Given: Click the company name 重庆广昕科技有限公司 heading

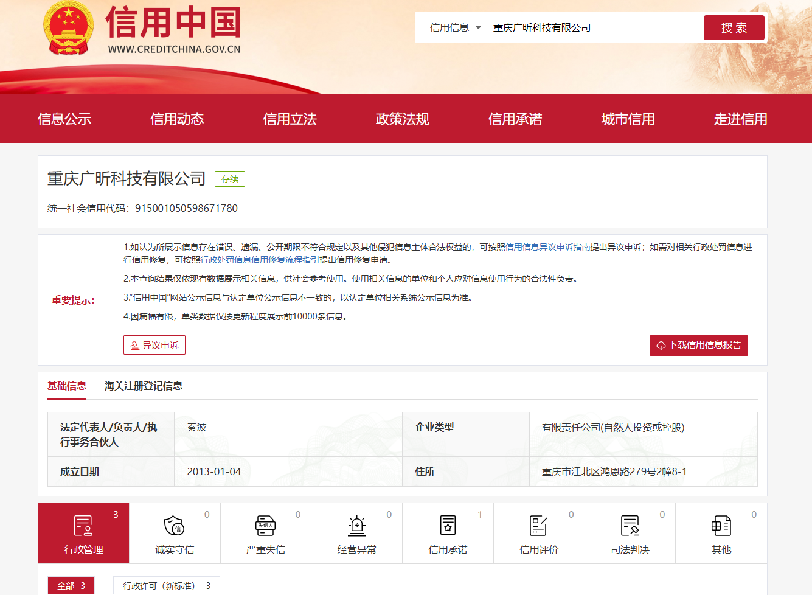Looking at the screenshot, I should click(x=127, y=178).
